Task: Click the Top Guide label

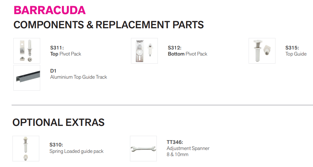Action: tap(296, 54)
